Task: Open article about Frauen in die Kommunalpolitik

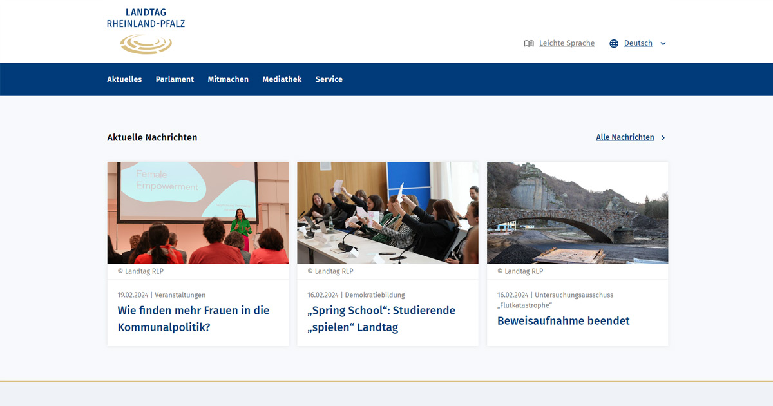Action: pos(193,318)
